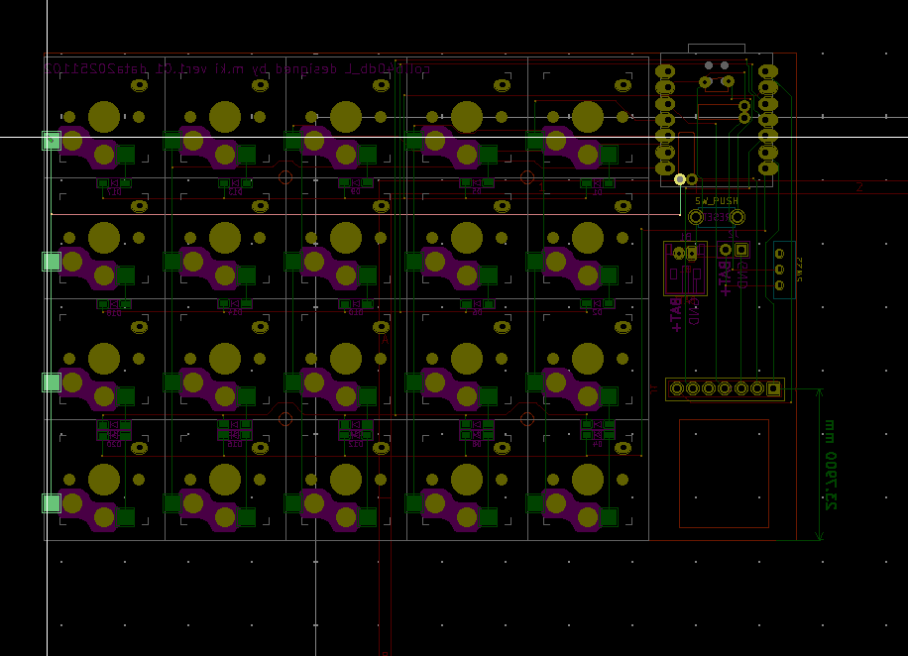The height and width of the screenshot is (656, 908).
Task: Click the diode footprint beneath the top-left key switch
Action: tap(114, 183)
